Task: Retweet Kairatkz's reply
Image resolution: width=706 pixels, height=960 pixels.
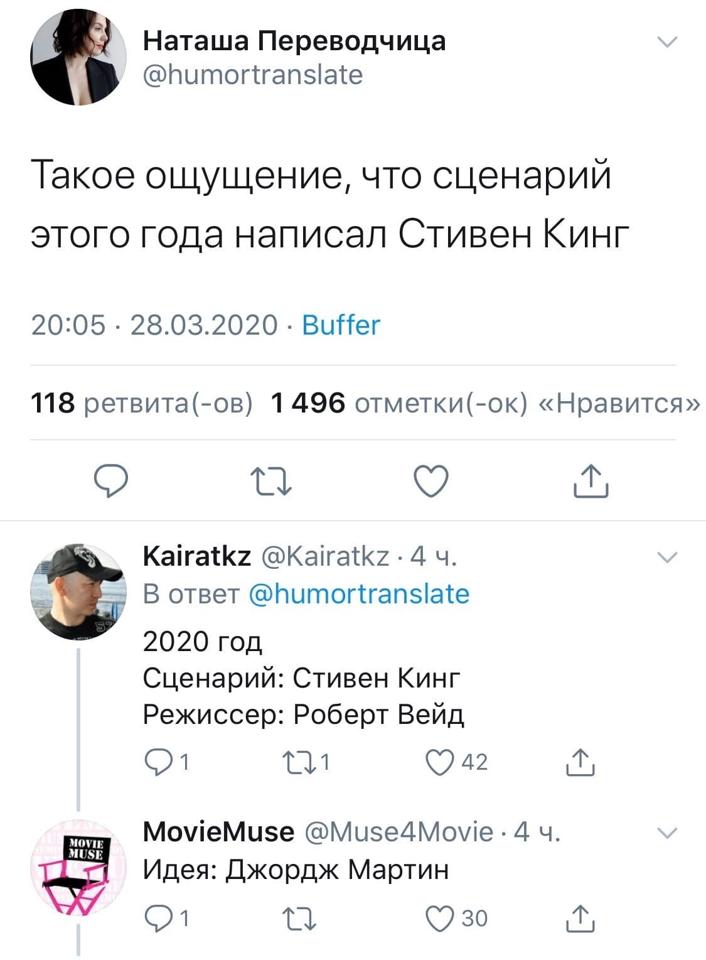Action: pyautogui.click(x=296, y=762)
